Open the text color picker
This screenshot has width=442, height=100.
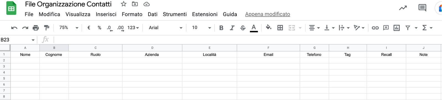tap(254, 28)
